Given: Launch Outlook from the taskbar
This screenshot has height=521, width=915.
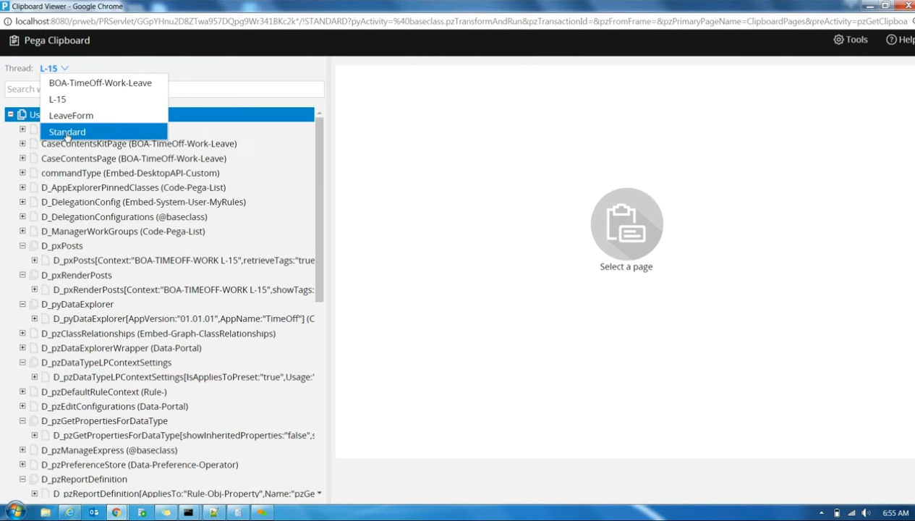Looking at the screenshot, I should [x=94, y=512].
